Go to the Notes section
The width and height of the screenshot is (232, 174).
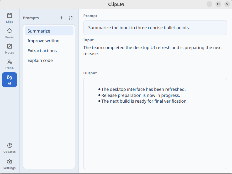9,49
